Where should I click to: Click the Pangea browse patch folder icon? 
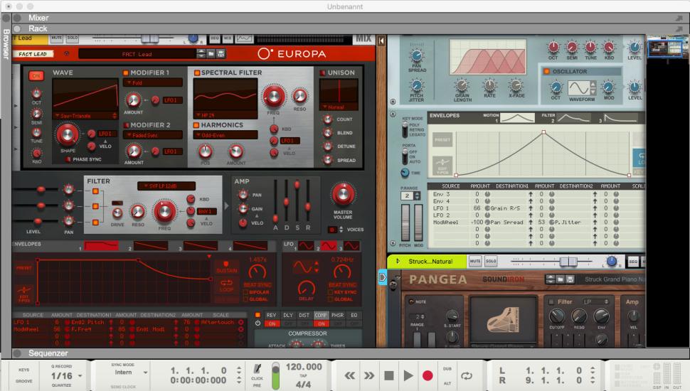[561, 279]
